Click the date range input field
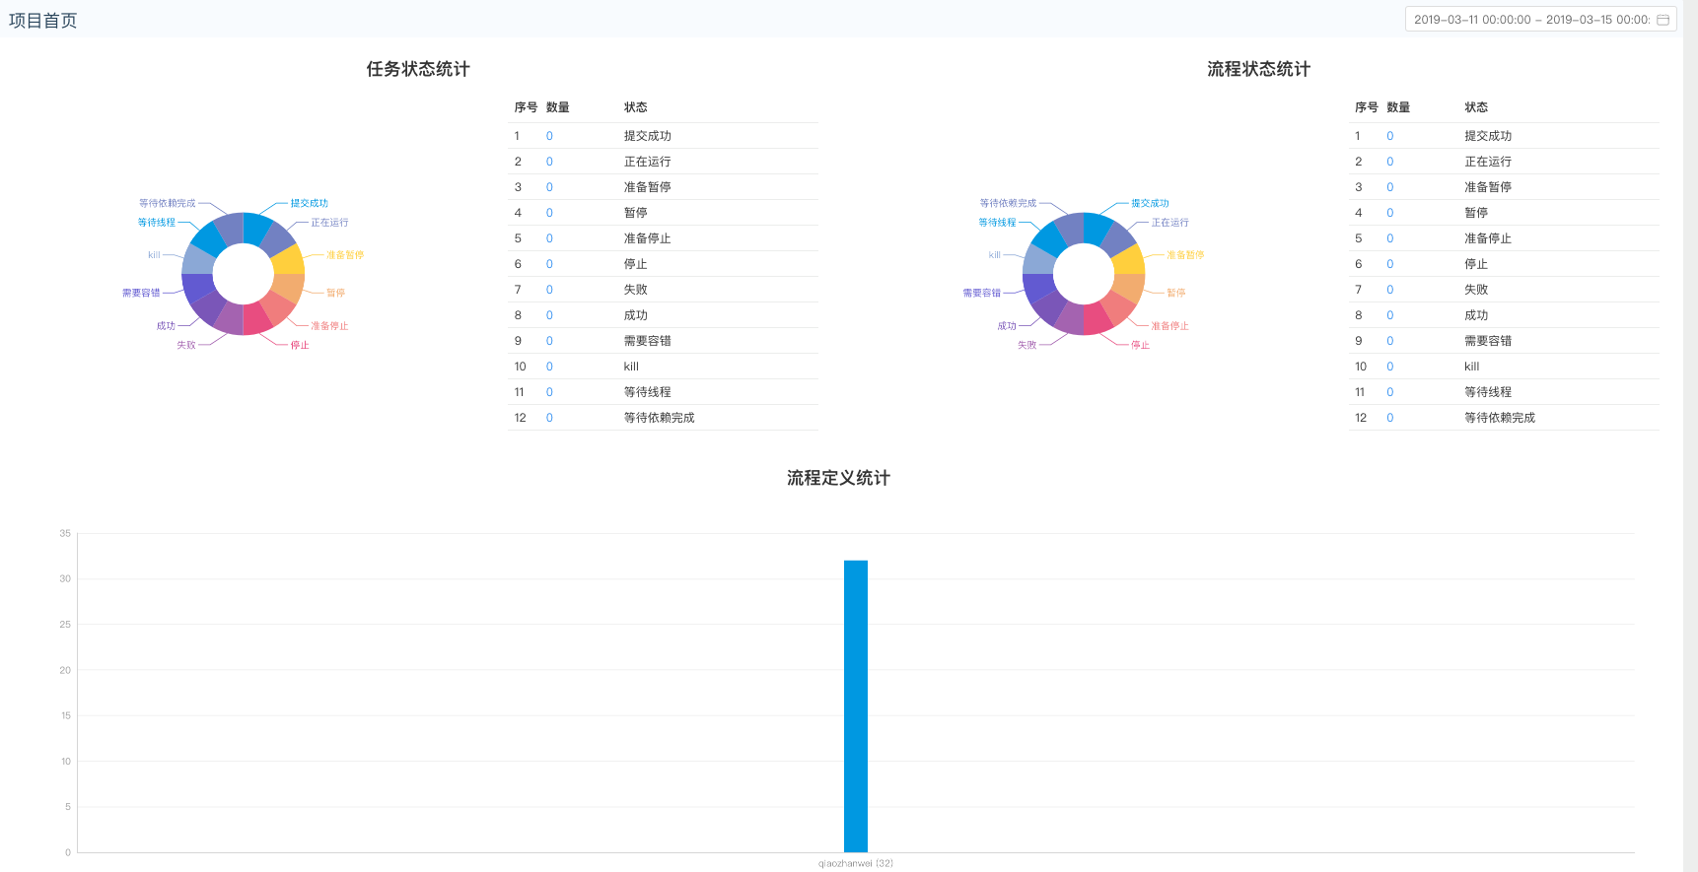The height and width of the screenshot is (872, 1698). pyautogui.click(x=1540, y=20)
